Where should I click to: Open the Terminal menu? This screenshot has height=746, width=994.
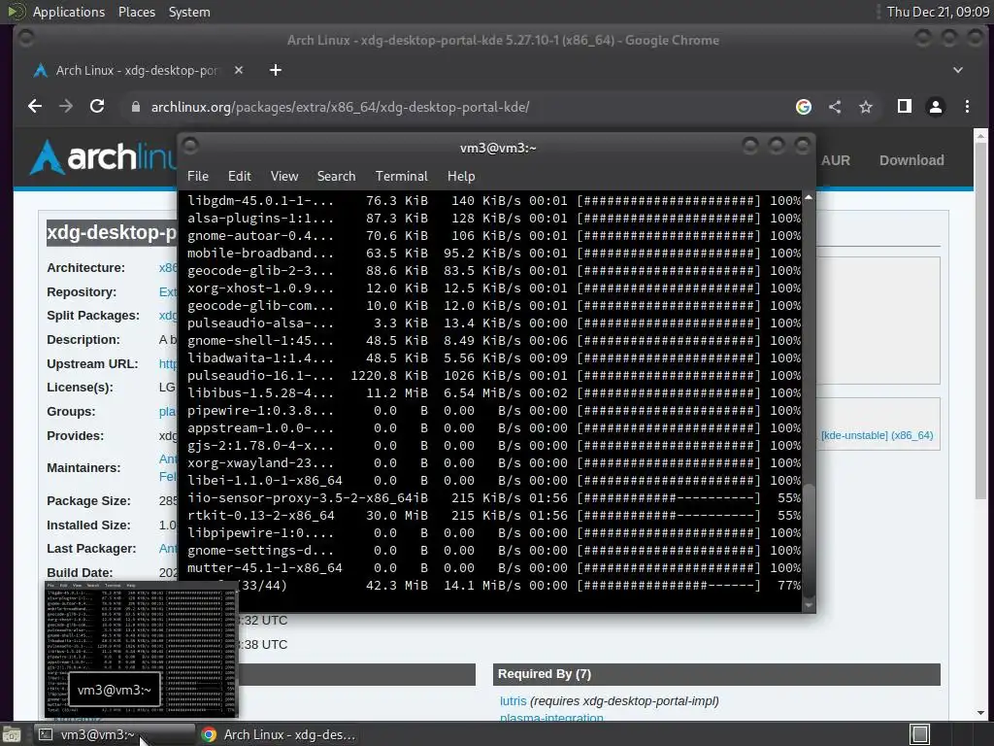click(401, 177)
